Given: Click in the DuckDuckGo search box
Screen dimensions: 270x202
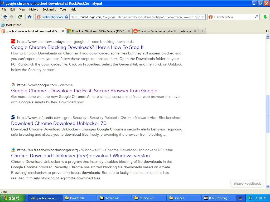Looking at the screenshot, I should [234, 17].
